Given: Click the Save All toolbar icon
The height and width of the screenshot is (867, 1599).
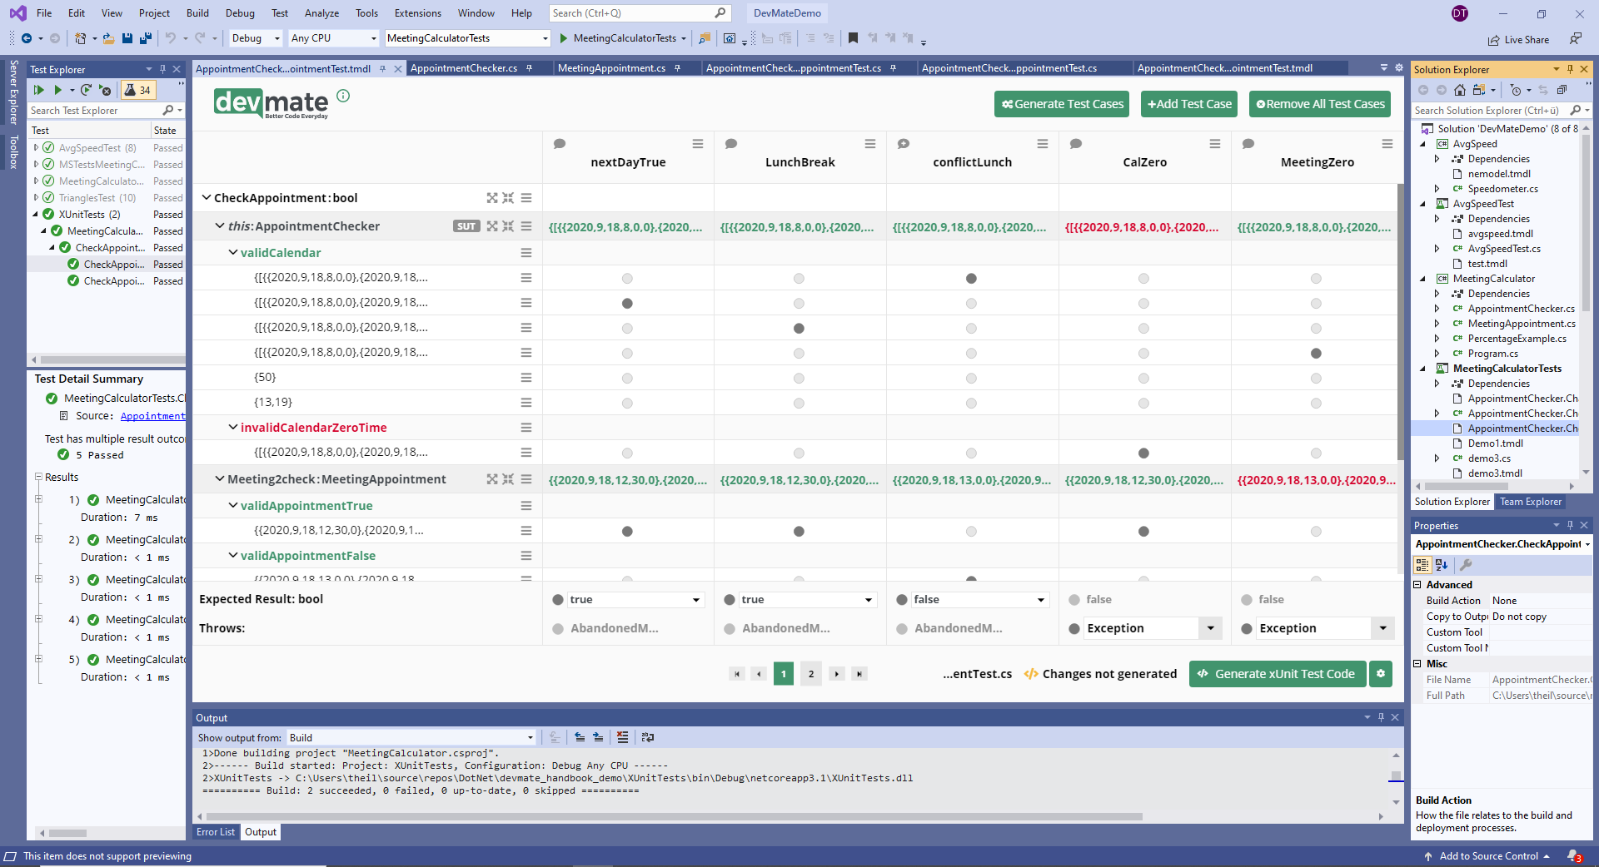Looking at the screenshot, I should pos(145,38).
